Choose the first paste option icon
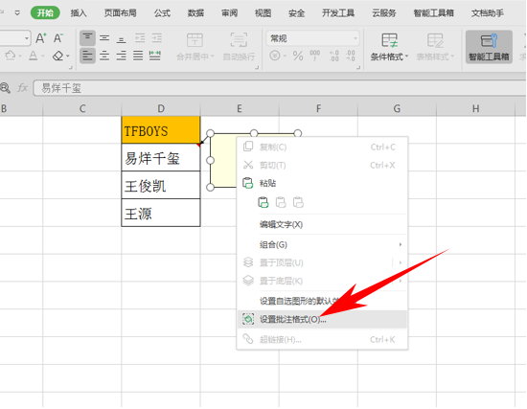The image size is (527, 409). pos(263,202)
